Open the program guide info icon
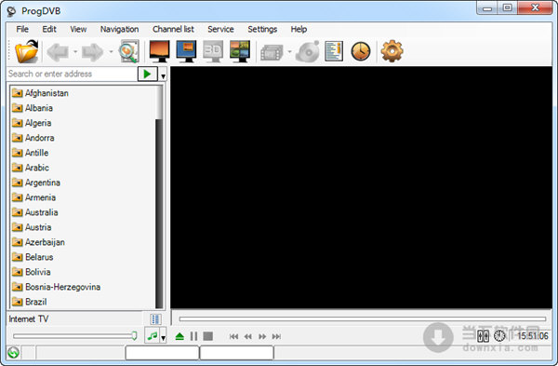The height and width of the screenshot is (366, 558). (334, 51)
